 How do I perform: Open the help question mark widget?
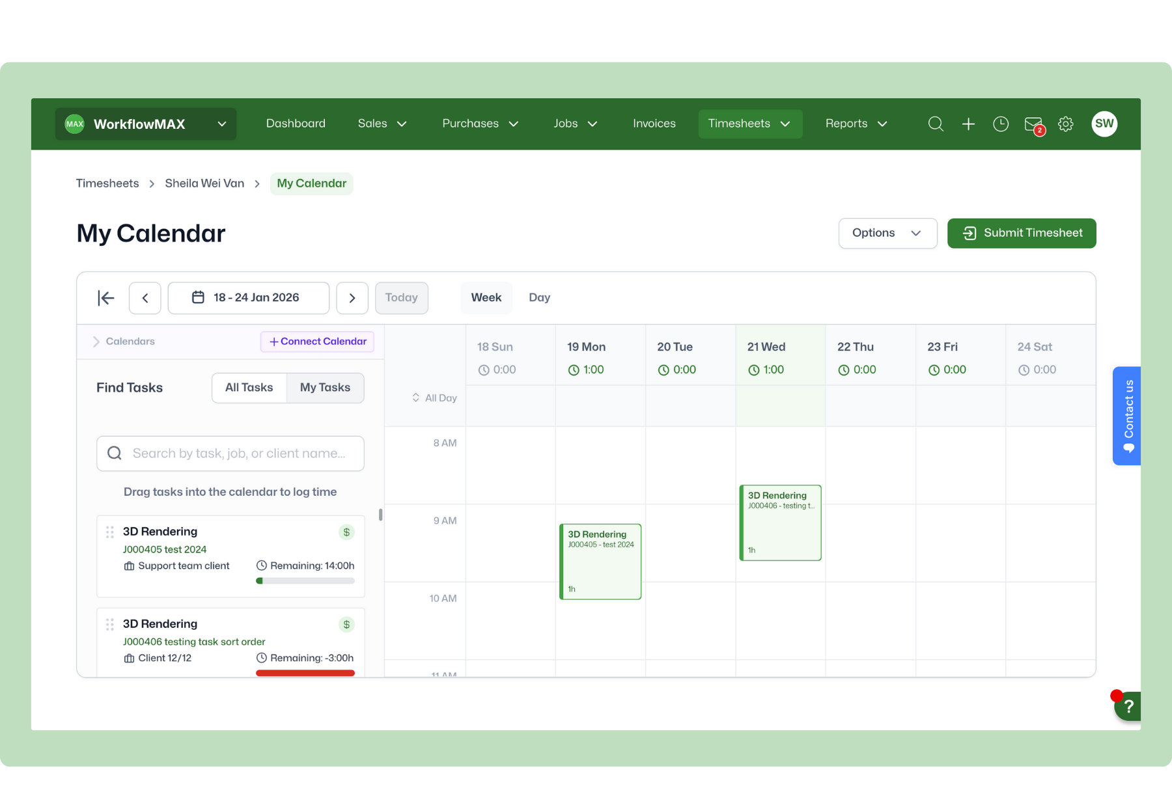pos(1128,706)
